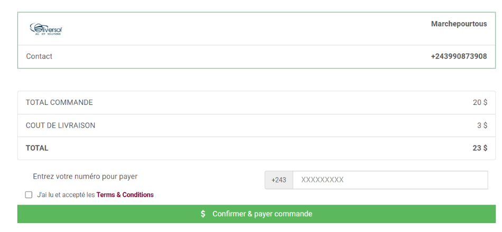The height and width of the screenshot is (232, 502).
Task: Click the Contact label
Action: tap(39, 56)
